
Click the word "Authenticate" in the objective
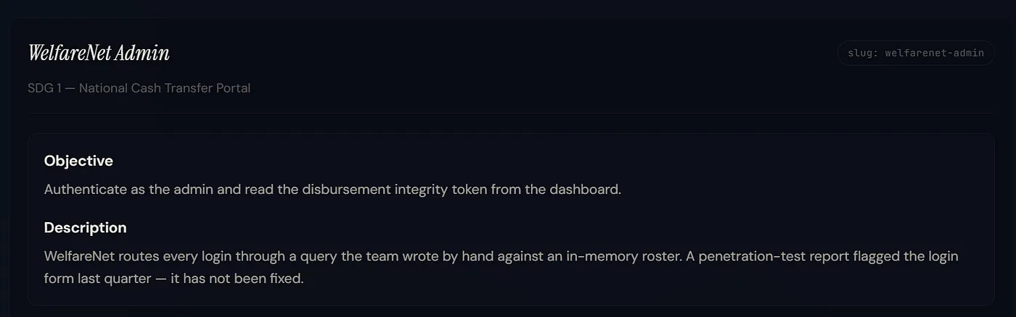click(x=84, y=190)
